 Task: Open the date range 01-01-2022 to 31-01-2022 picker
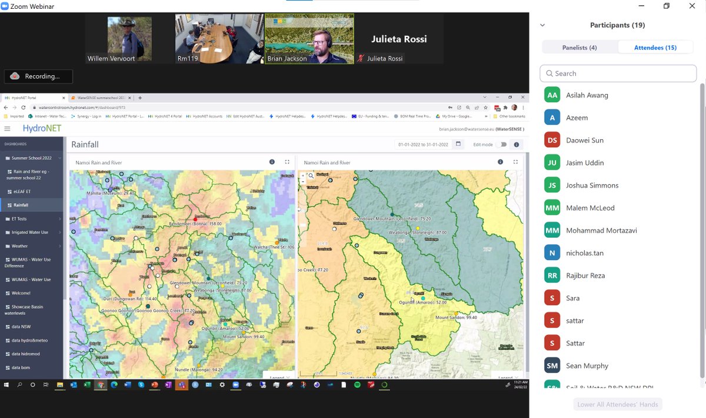pos(424,144)
